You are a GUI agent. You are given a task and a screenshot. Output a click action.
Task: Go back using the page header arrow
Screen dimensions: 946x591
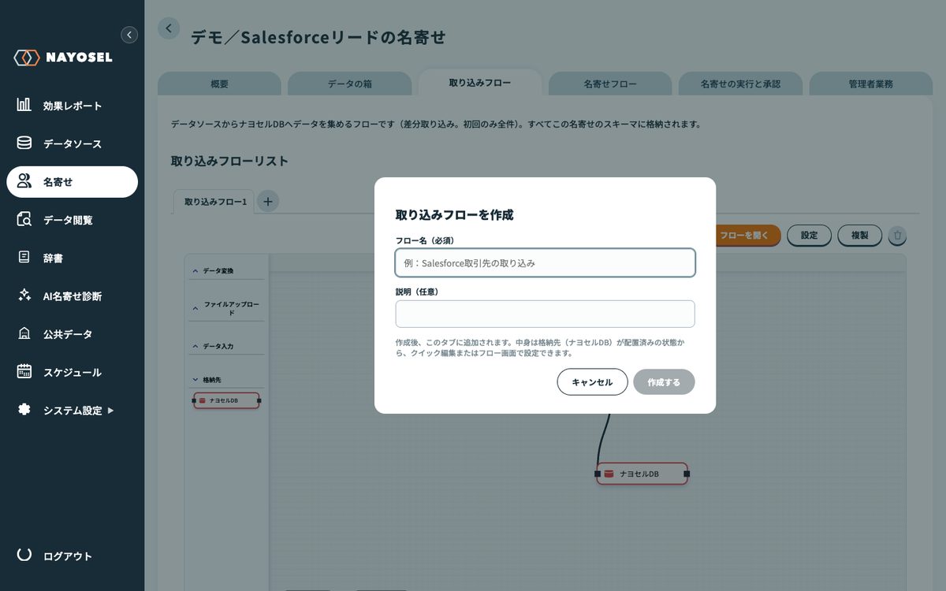(169, 28)
